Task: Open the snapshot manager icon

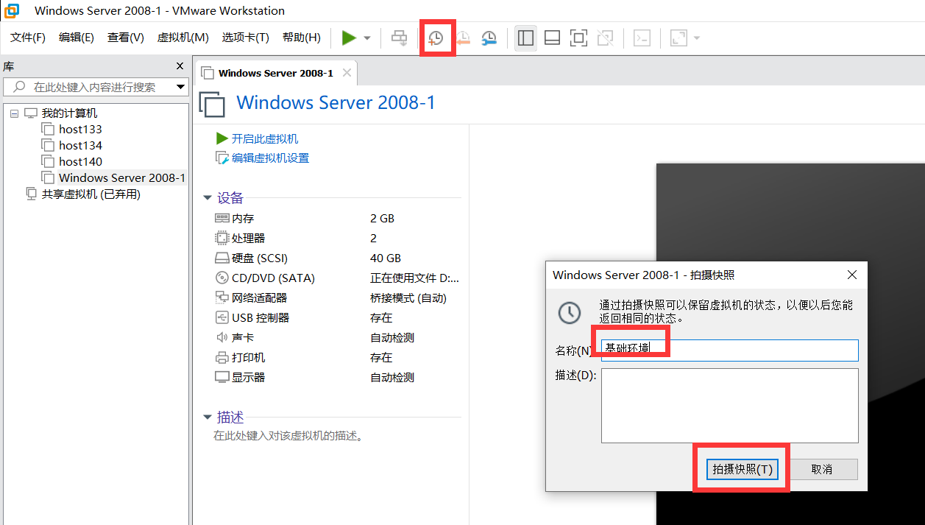Action: click(489, 38)
